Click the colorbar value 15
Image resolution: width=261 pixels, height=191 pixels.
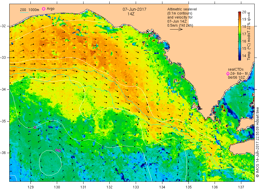pyautogui.click(x=244, y=49)
